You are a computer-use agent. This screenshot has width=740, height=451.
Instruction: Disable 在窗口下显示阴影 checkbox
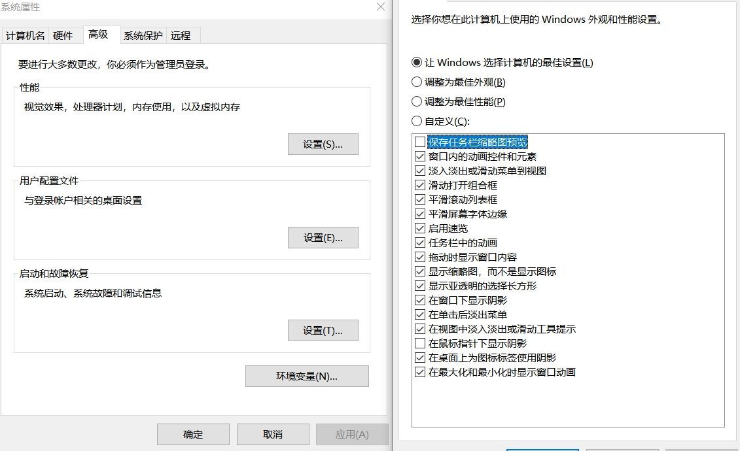[420, 300]
